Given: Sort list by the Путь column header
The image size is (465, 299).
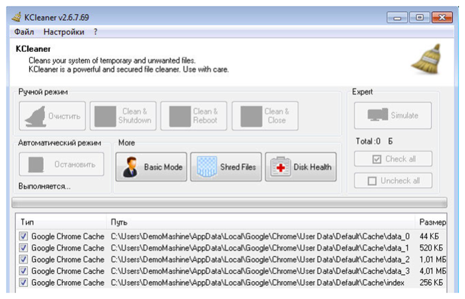Looking at the screenshot, I should pos(261,222).
